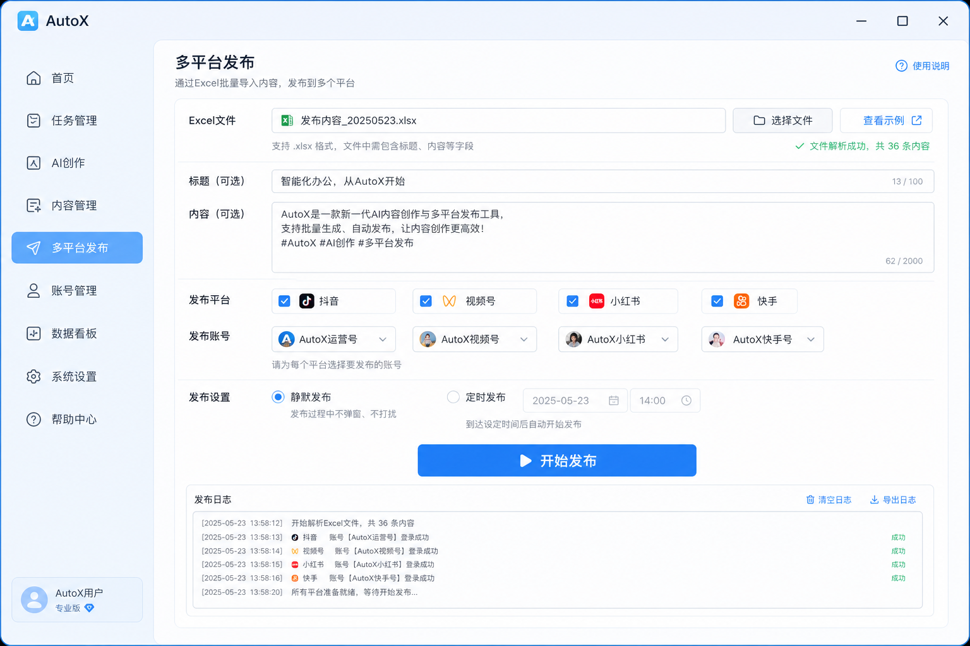This screenshot has height=646, width=970.
Task: Click the play icon on 开始发布
Action: tap(525, 461)
